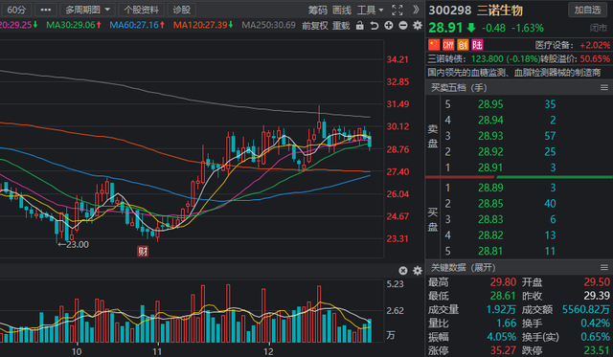Click the undo arrow icon above chart

(x=375, y=26)
